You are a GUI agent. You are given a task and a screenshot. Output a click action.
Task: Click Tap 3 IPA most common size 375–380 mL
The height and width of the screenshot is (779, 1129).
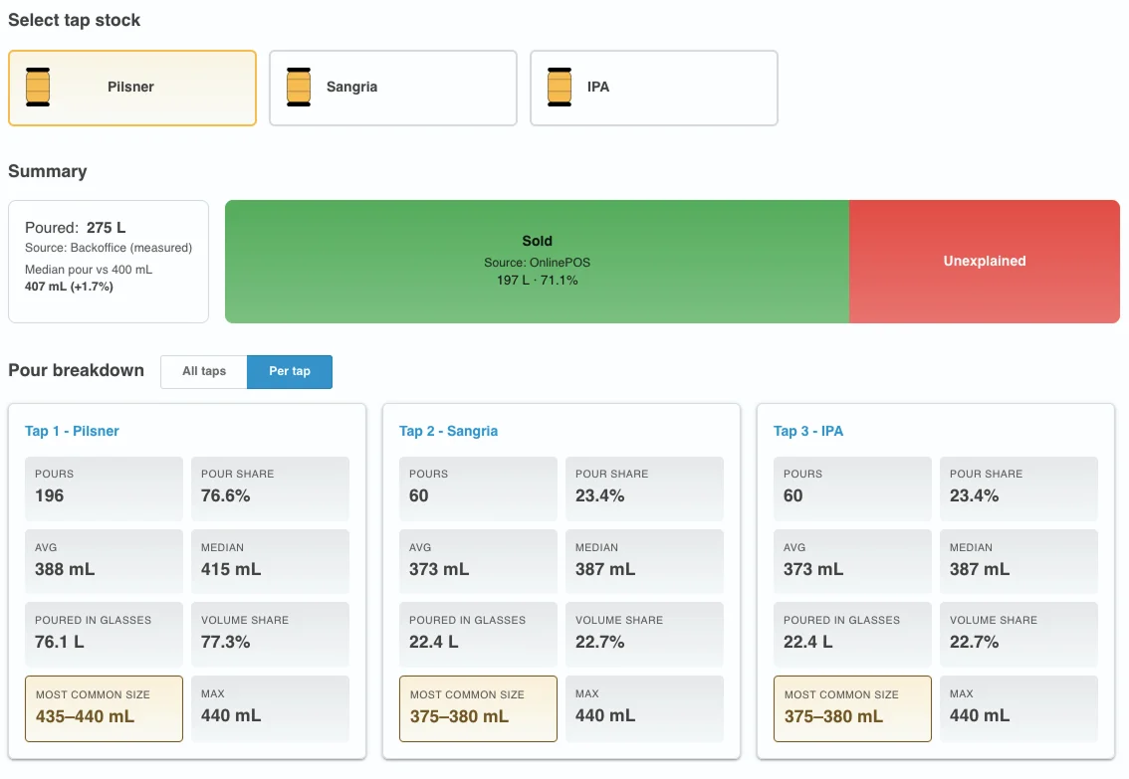[852, 708]
